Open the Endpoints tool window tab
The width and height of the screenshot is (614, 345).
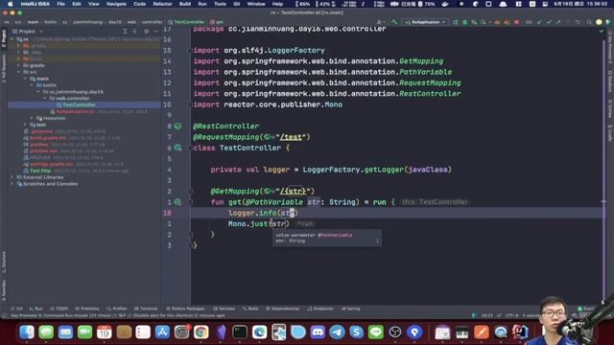point(320,309)
